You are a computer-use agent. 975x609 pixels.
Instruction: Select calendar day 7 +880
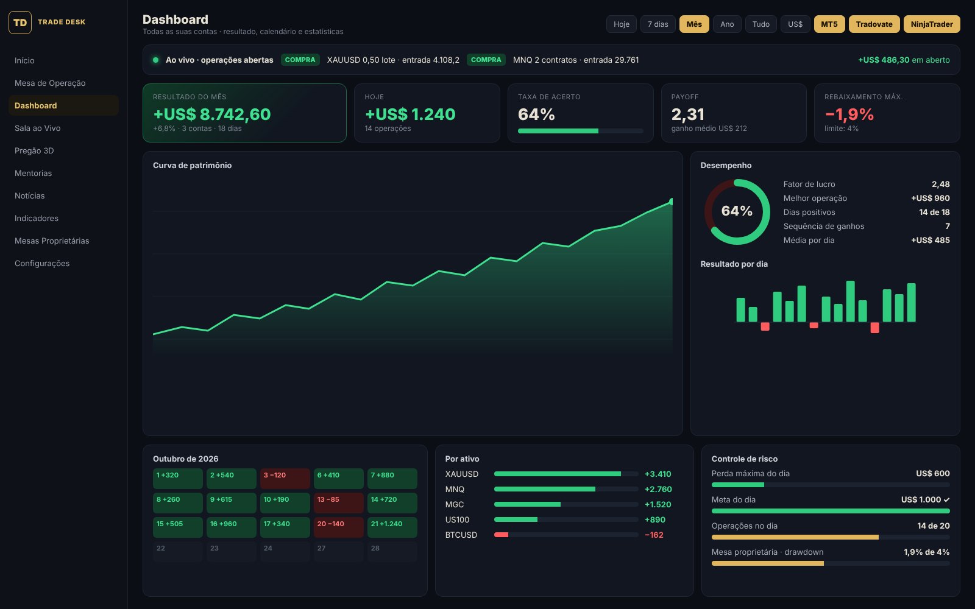[392, 479]
